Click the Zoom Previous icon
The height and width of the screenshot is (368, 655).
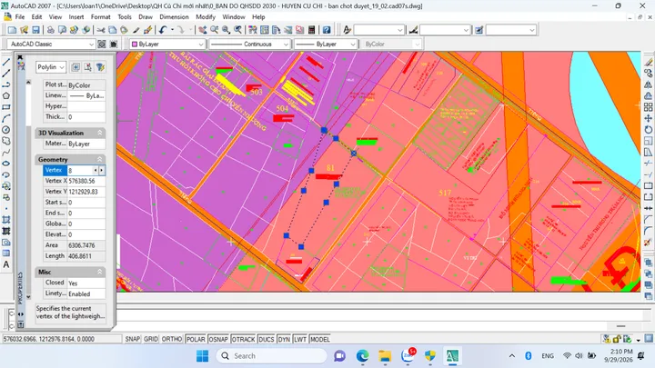237,30
